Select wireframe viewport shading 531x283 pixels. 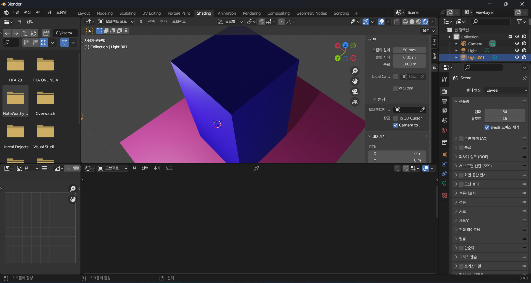(x=405, y=22)
